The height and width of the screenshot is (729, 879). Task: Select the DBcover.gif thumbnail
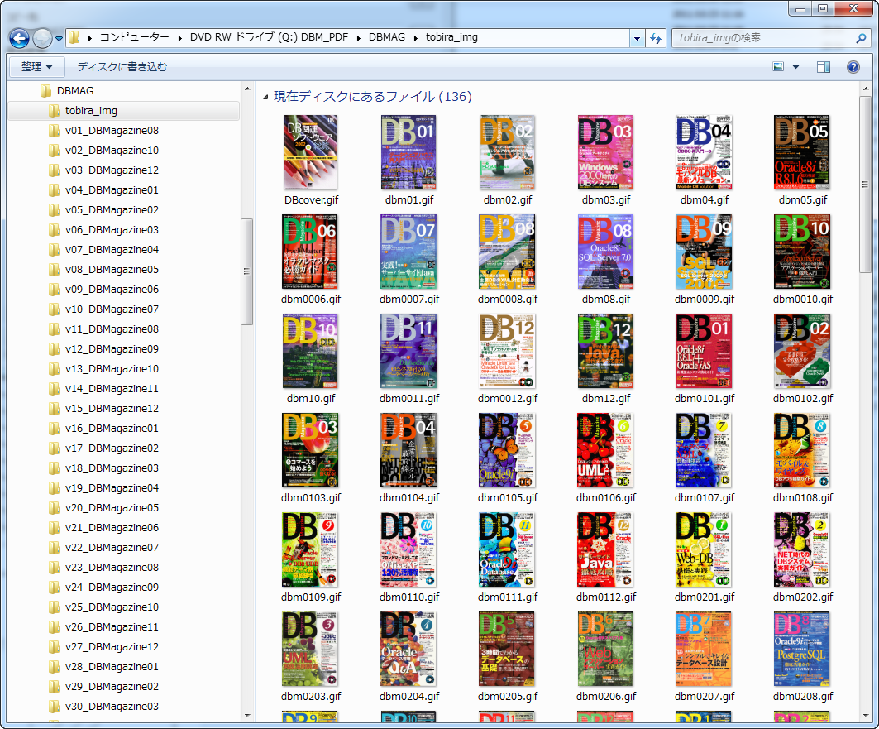pos(310,153)
